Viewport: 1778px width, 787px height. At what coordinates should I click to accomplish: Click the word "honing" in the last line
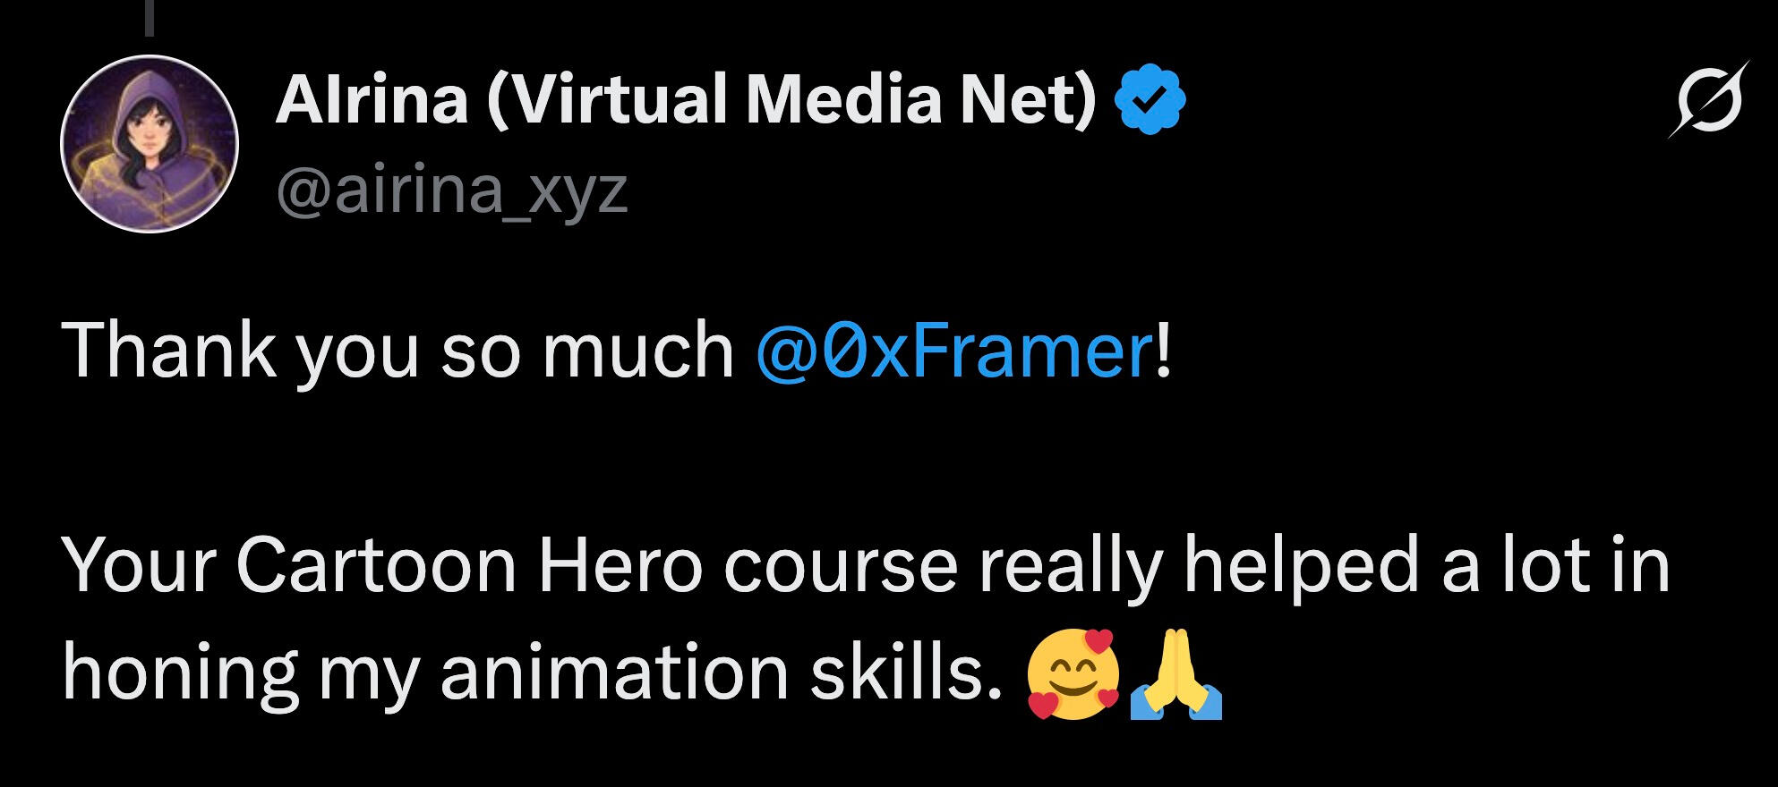click(179, 673)
